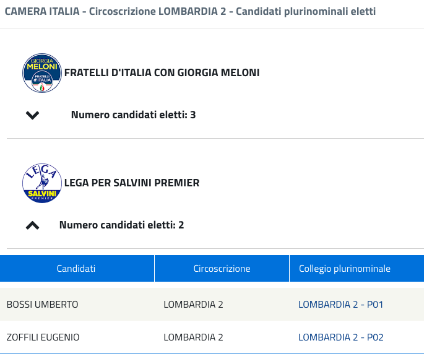The height and width of the screenshot is (356, 424).
Task: Click the Lega Salvini Premier party logo
Action: 42,183
